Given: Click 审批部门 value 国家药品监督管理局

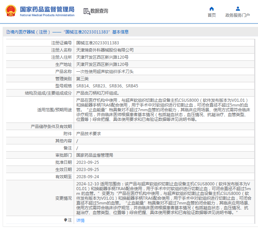Looking at the screenshot, I should coord(95,155).
